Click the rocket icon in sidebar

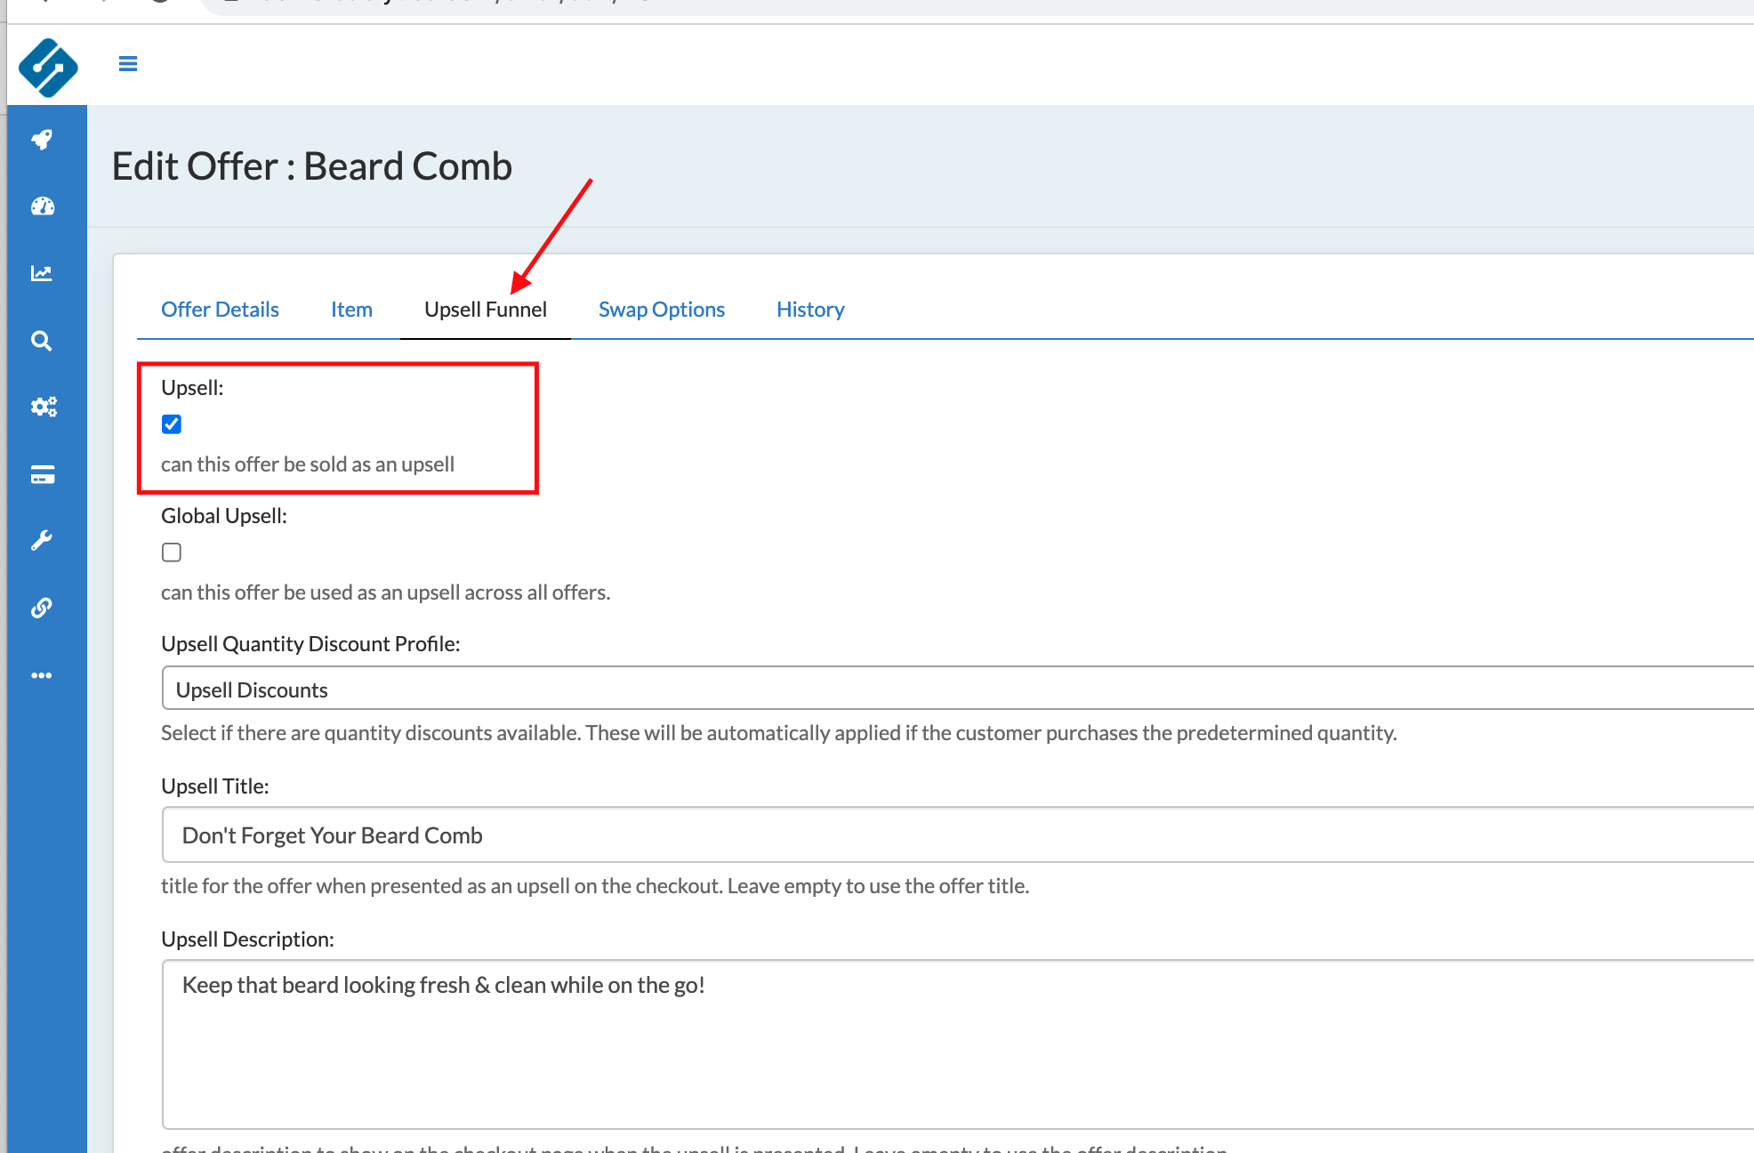coord(42,140)
